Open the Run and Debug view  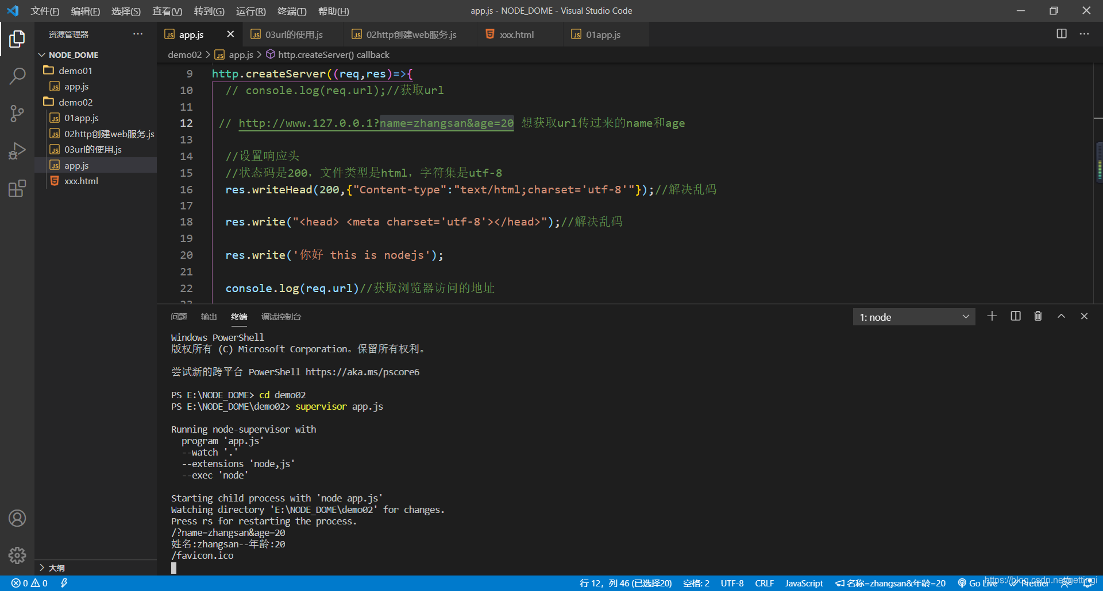click(x=17, y=151)
